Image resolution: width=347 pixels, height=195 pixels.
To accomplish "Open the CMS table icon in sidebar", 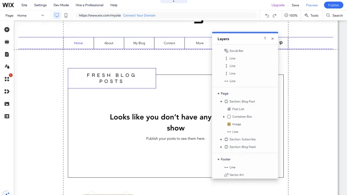I will click(x=7, y=116).
